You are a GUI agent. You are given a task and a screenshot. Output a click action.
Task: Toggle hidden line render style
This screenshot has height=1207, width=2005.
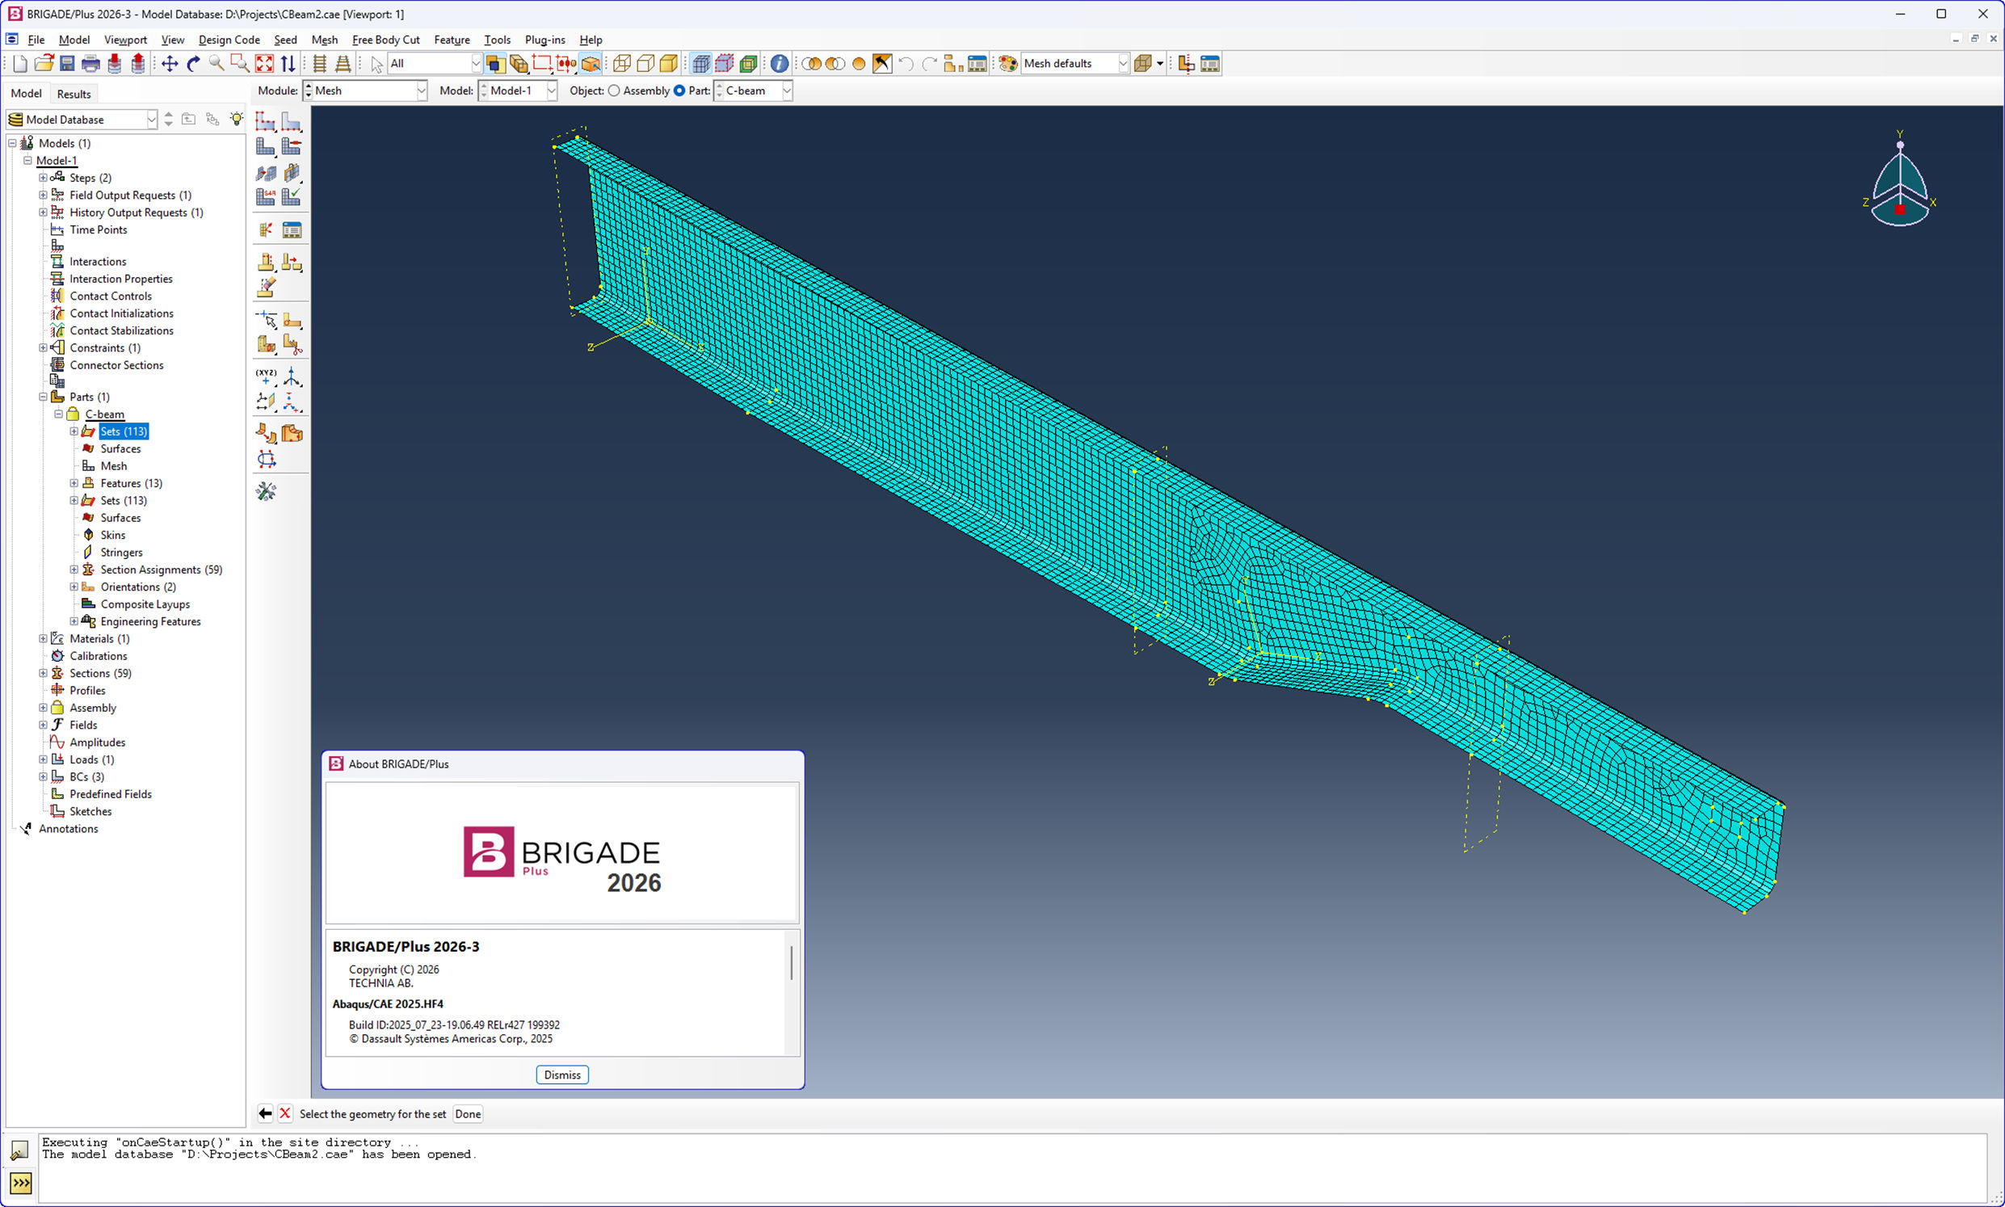[645, 64]
